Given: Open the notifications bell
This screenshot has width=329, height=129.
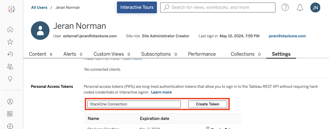Looking at the screenshot, I should pyautogui.click(x=300, y=8).
